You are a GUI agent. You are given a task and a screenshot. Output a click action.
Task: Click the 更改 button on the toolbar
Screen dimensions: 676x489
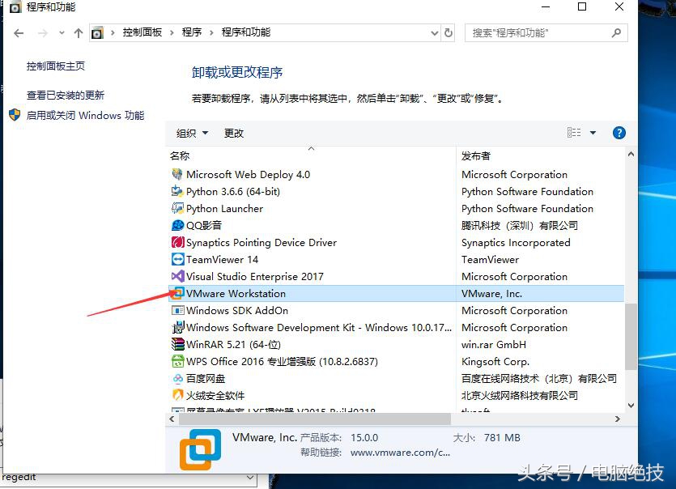point(233,132)
